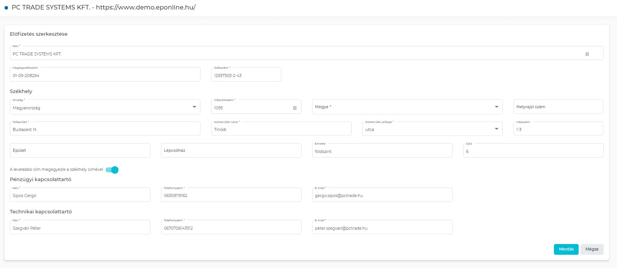Open the Ország dropdown showing Magyarország
This screenshot has height=268, width=617.
(105, 107)
